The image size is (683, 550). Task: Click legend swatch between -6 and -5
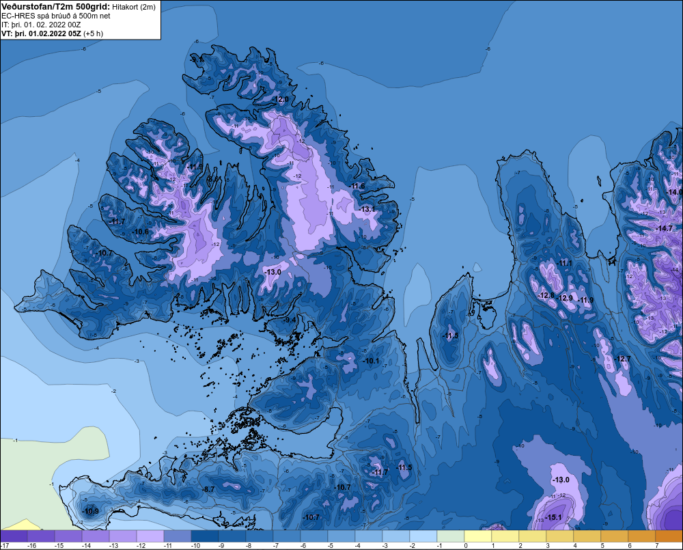(x=314, y=536)
